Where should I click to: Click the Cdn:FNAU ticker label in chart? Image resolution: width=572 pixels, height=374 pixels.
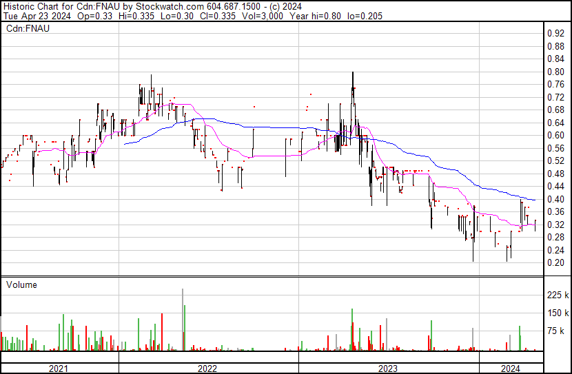tap(28, 28)
